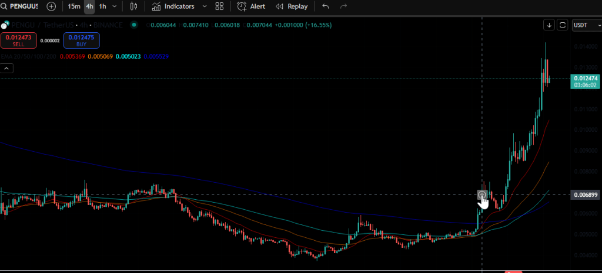Image resolution: width=602 pixels, height=273 pixels.
Task: Click the SELL button at 0.012473
Action: [x=18, y=40]
